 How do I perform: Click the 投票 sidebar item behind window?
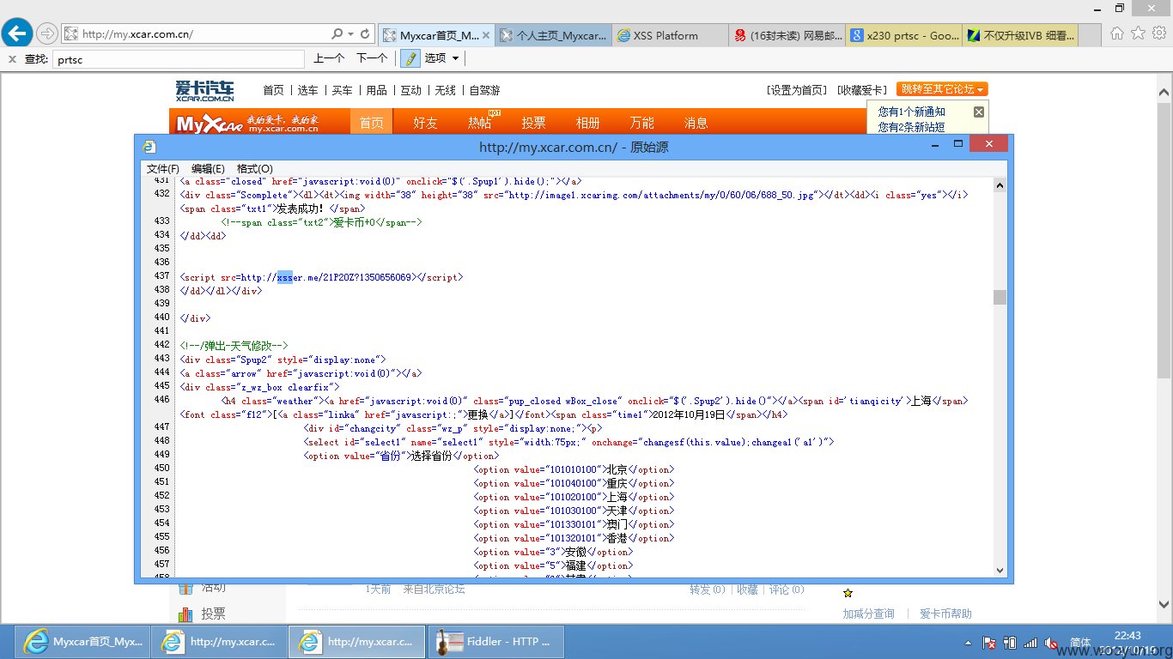[x=213, y=614]
